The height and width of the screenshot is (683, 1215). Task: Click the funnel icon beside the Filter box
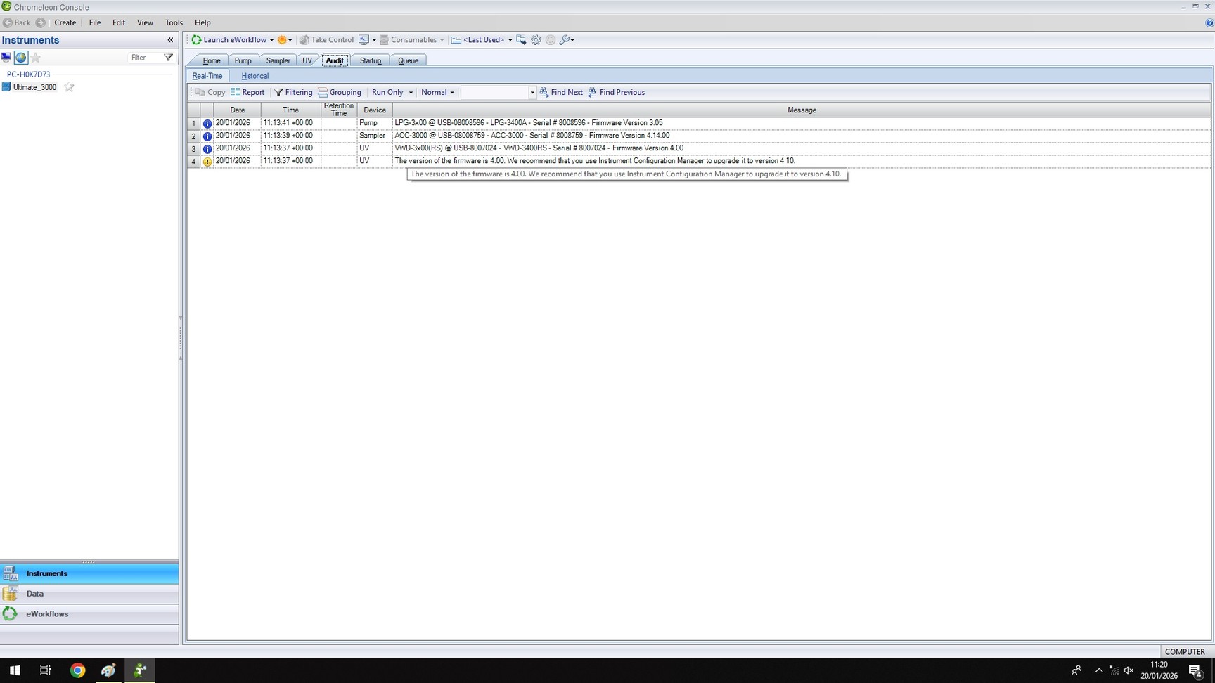168,58
